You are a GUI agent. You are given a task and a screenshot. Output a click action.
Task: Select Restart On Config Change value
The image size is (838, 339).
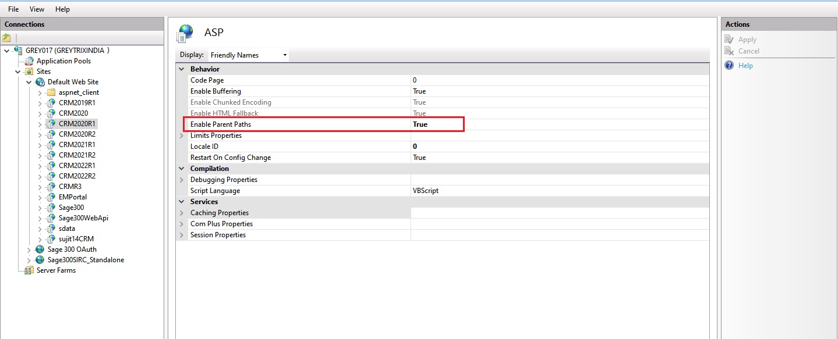419,158
